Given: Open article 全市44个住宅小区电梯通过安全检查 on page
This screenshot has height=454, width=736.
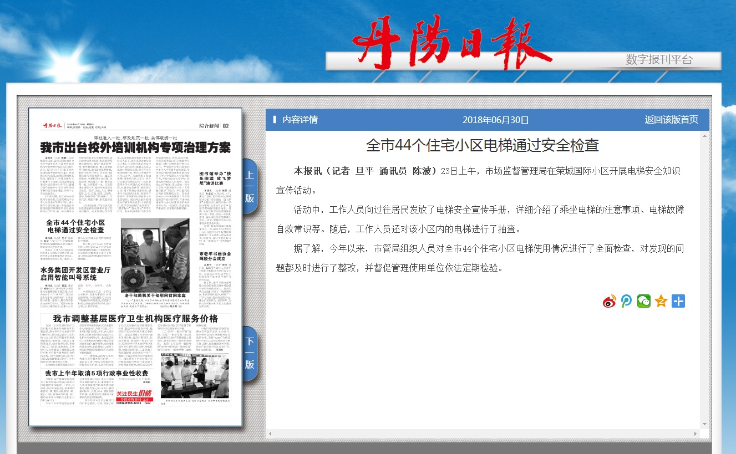Looking at the screenshot, I should click(75, 226).
